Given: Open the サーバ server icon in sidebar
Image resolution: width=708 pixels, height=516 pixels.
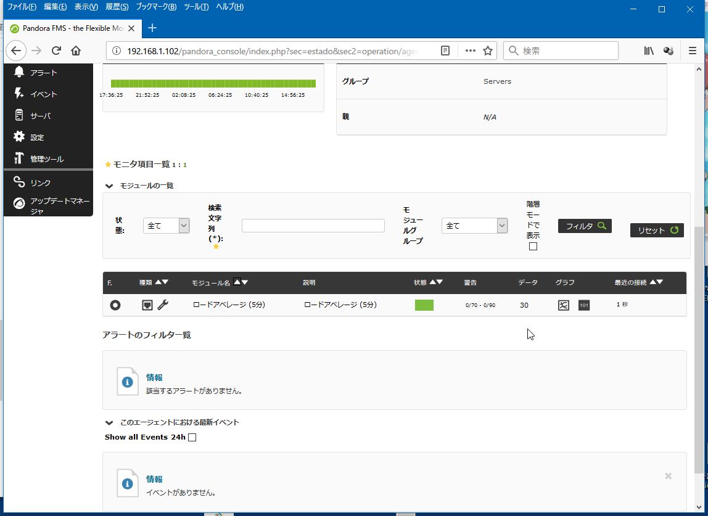Looking at the screenshot, I should click(19, 115).
